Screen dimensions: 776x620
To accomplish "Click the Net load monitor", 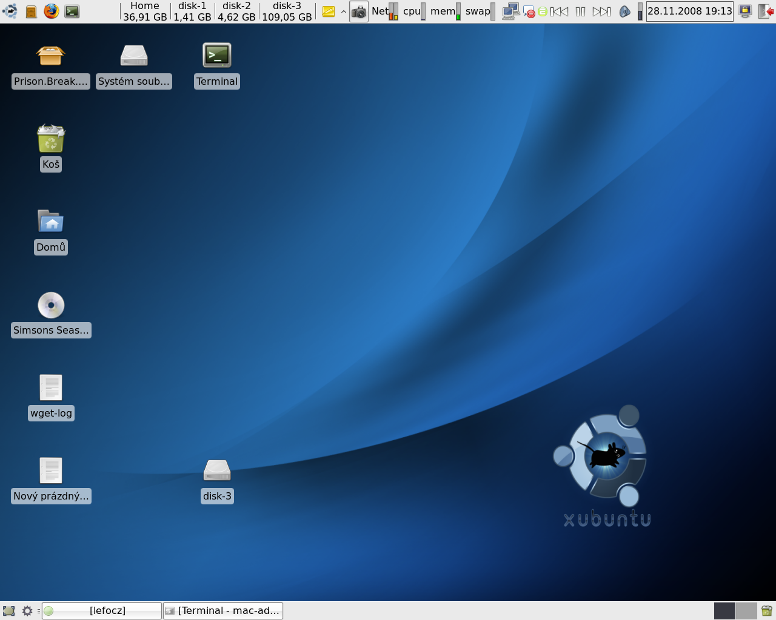I will [x=385, y=11].
